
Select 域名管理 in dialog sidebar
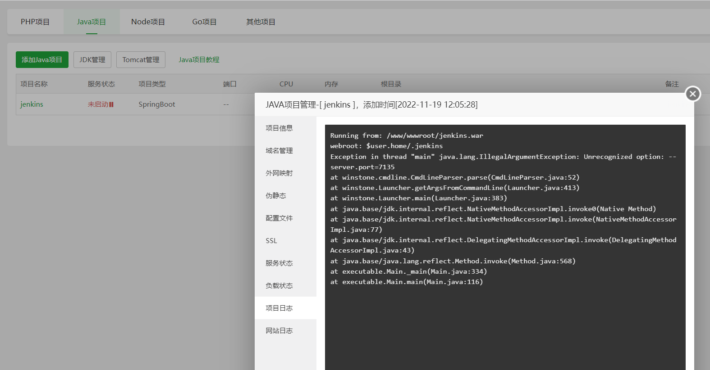coord(285,150)
